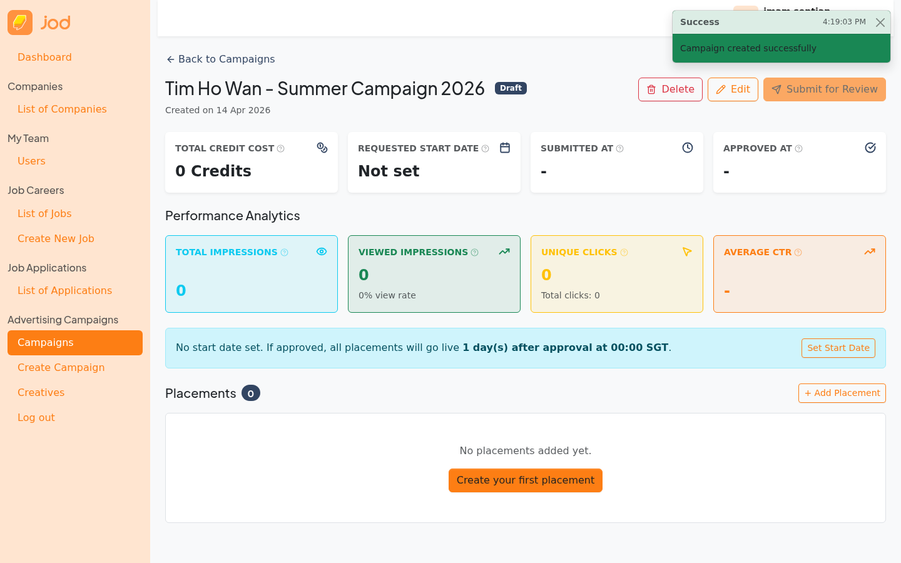Open List of Applications
901x563 pixels.
click(64, 291)
